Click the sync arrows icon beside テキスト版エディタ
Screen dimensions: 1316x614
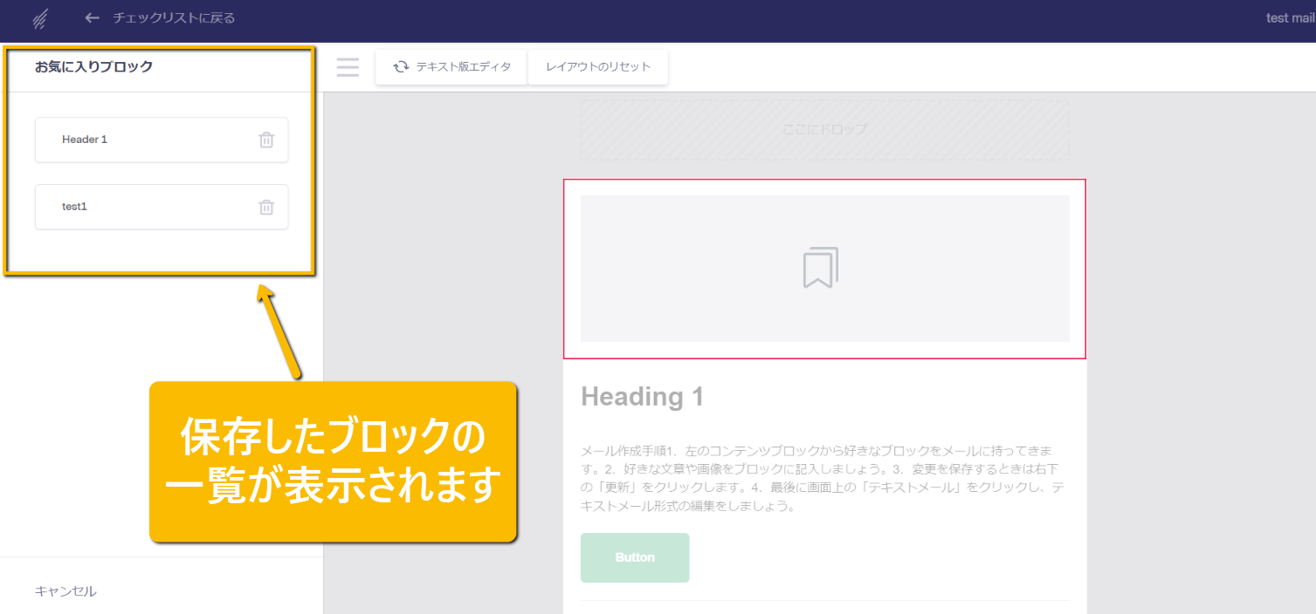401,67
